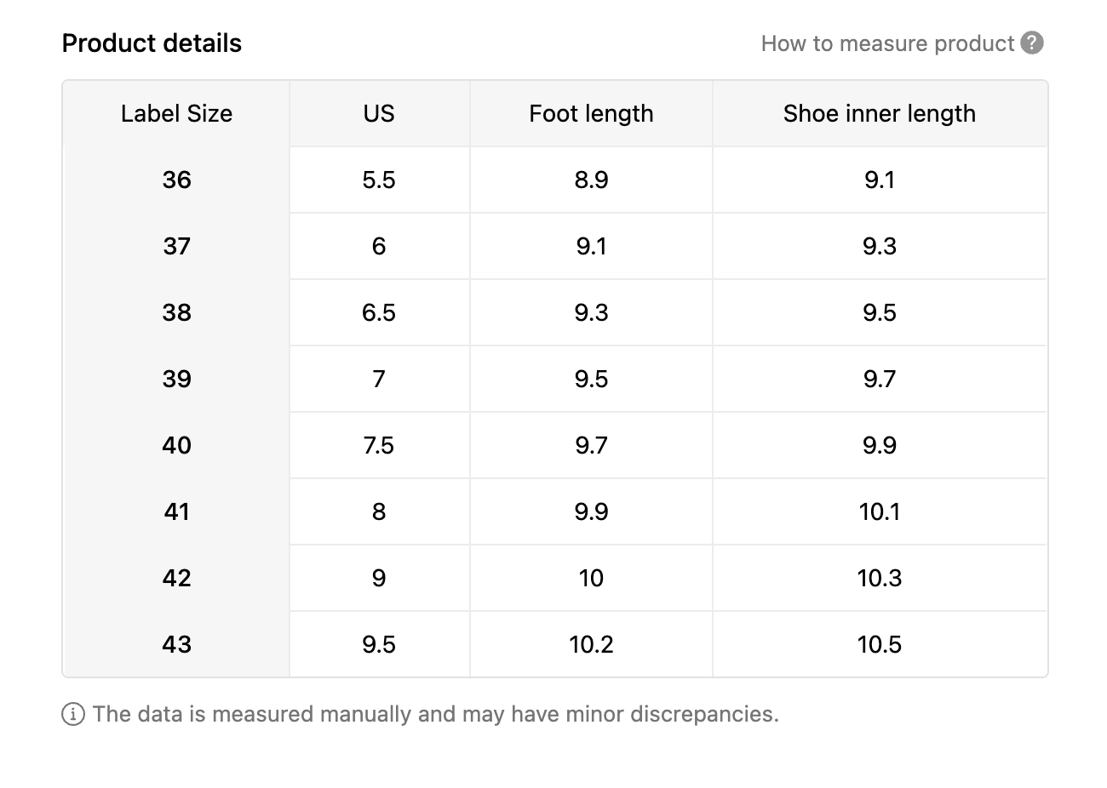The height and width of the screenshot is (788, 1107).
Task: Click the foot length 10.2 cell
Action: [x=591, y=644]
